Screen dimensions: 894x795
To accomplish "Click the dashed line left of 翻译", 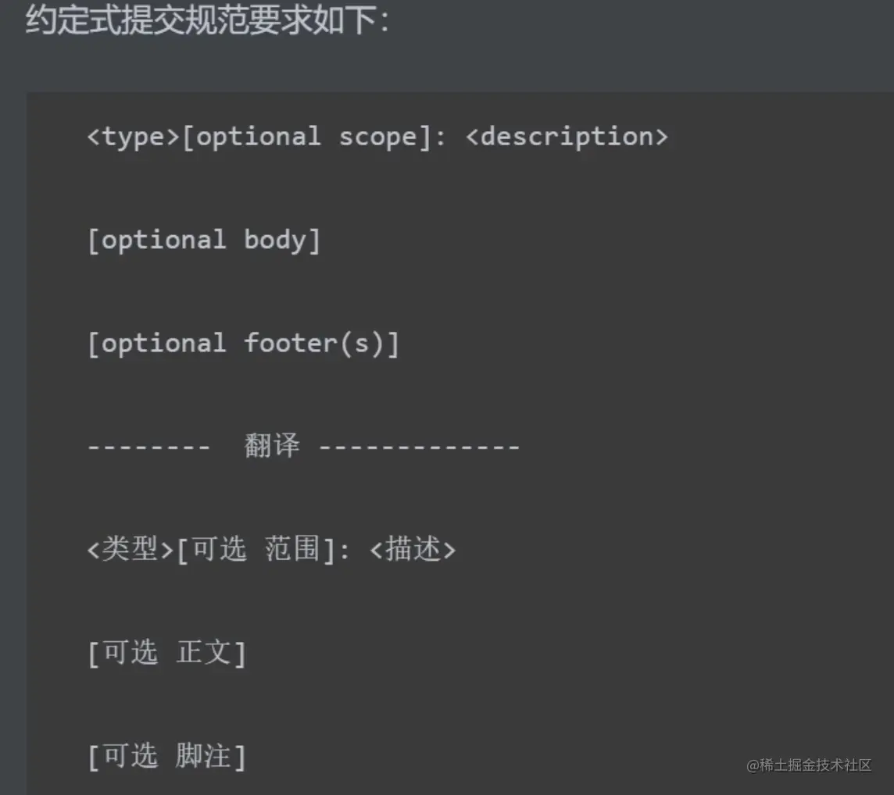I will pyautogui.click(x=148, y=447).
